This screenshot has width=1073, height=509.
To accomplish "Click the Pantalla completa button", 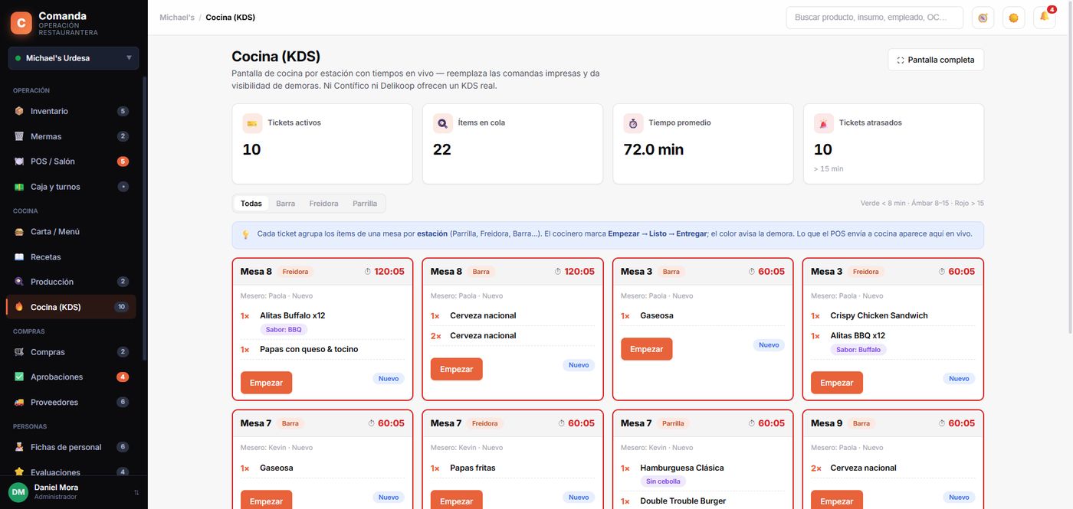I will 936,60.
